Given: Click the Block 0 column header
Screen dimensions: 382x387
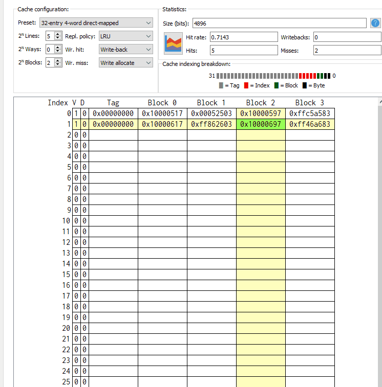Looking at the screenshot, I should pos(162,103).
